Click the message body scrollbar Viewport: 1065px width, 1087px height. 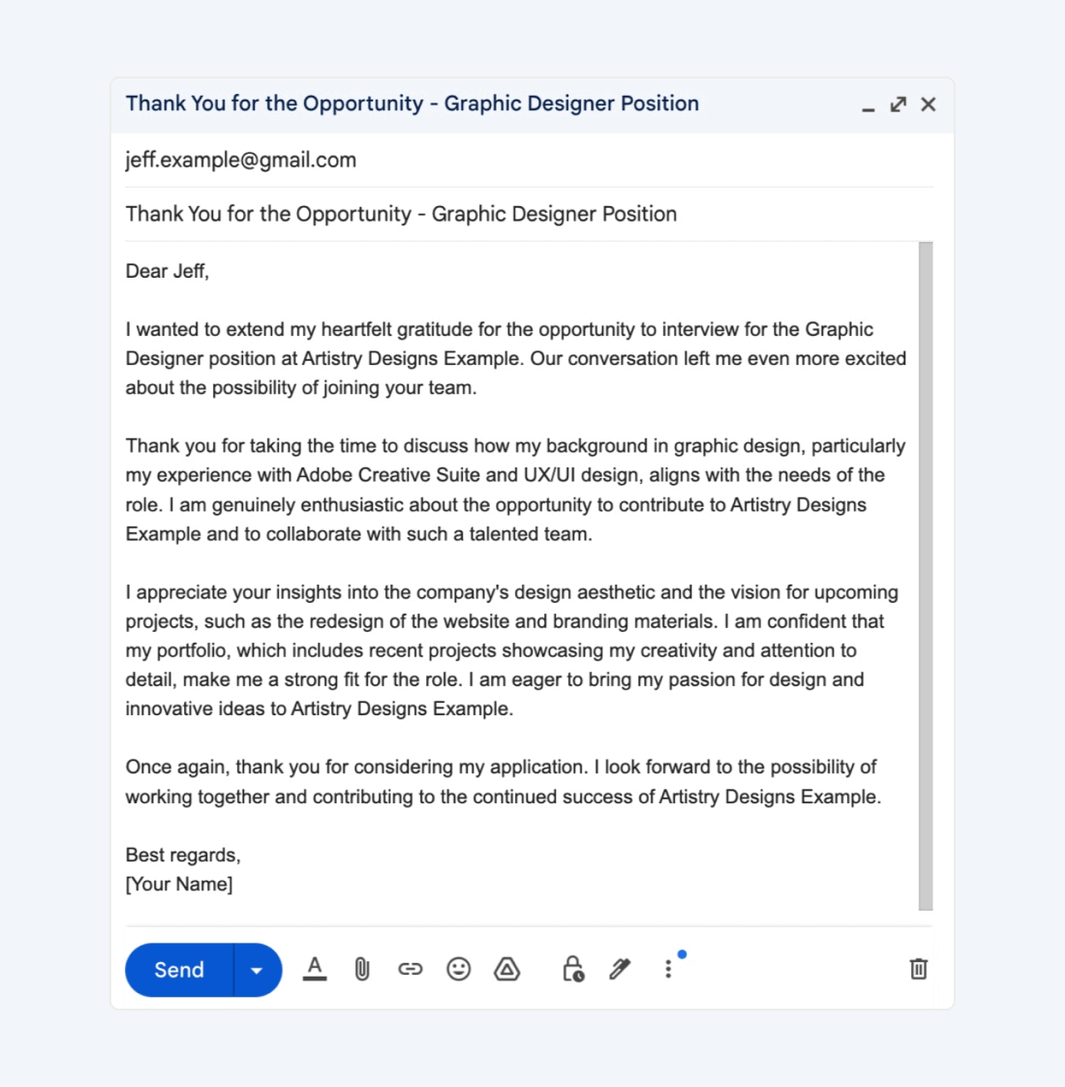click(926, 575)
